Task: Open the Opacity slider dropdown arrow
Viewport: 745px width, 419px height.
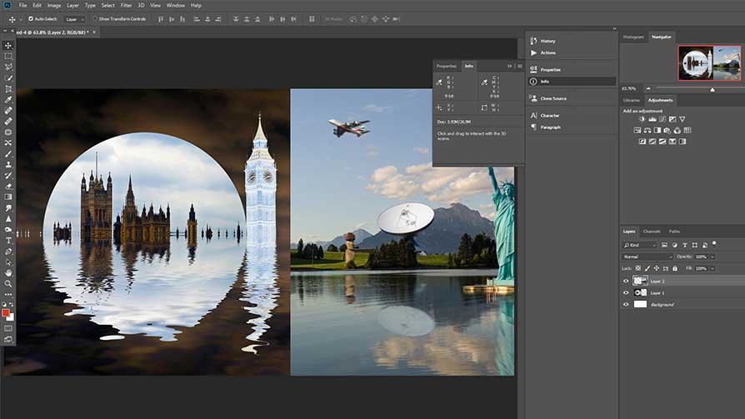Action: [712, 257]
